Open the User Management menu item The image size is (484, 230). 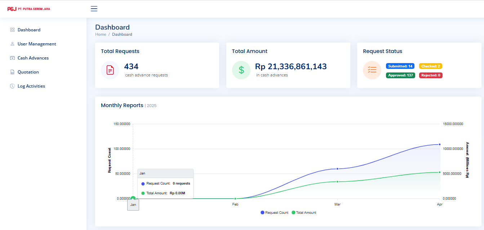37,44
